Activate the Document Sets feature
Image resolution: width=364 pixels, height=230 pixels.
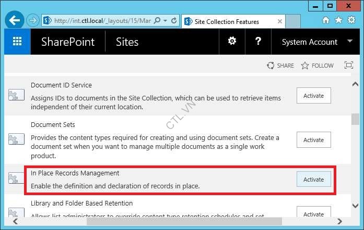(x=313, y=140)
